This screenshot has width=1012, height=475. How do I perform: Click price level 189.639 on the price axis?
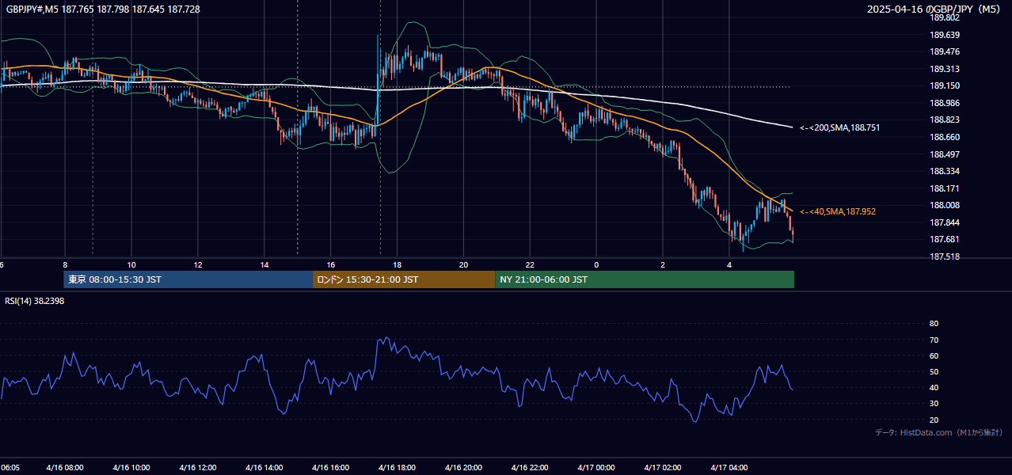[945, 35]
